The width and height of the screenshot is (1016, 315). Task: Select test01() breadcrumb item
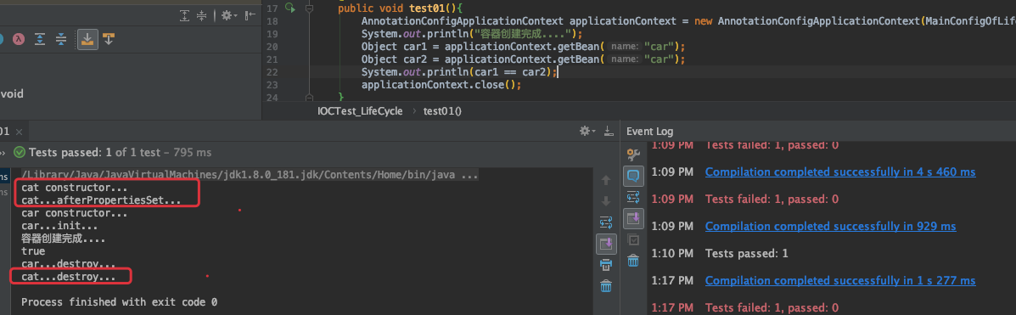click(x=442, y=111)
